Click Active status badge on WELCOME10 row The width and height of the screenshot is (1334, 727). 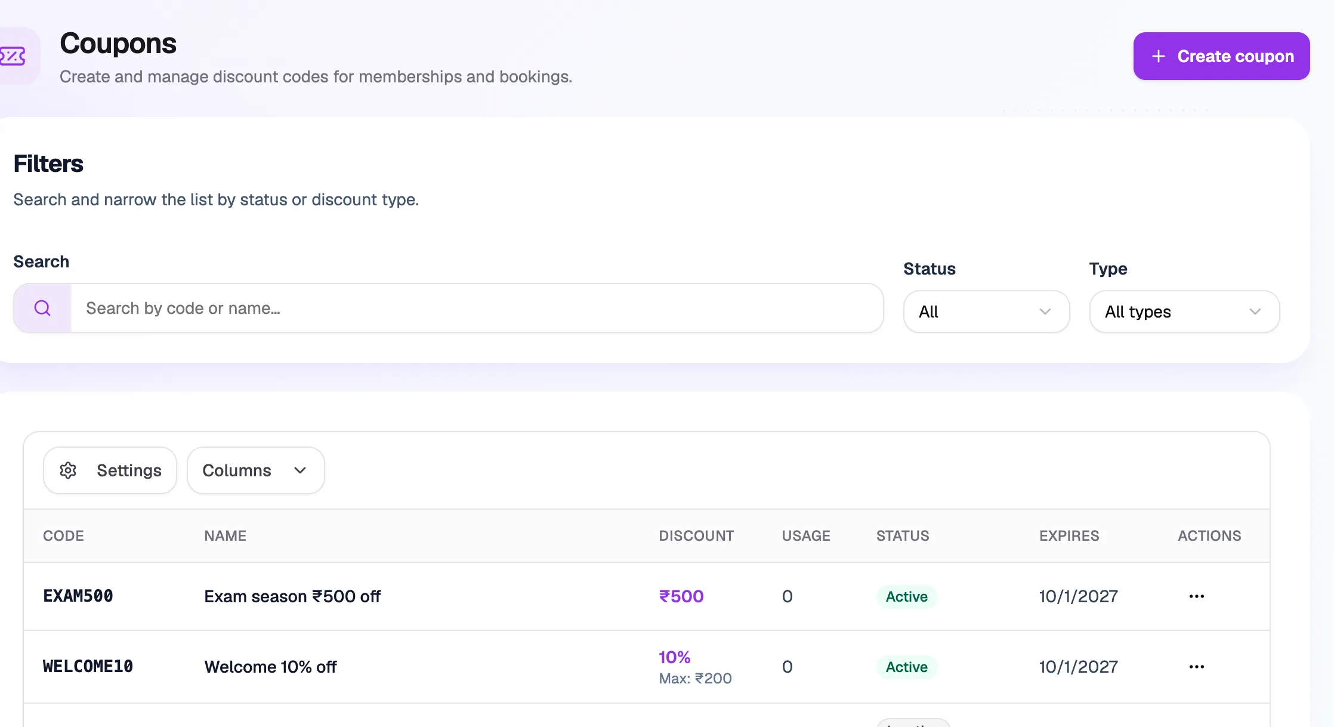coord(906,667)
